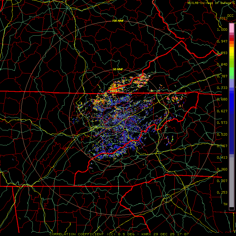The image size is (236, 236).
Task: Click the 0.360 value on color scale
Action: point(222,169)
